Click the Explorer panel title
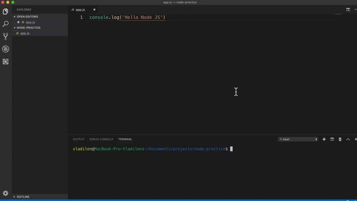Image resolution: width=357 pixels, height=201 pixels. point(24,9)
